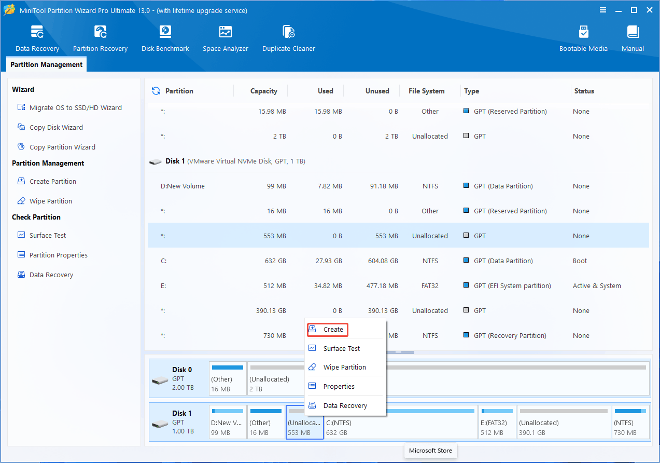Select the Disk 1 (Other) 16 MB block

(x=266, y=423)
